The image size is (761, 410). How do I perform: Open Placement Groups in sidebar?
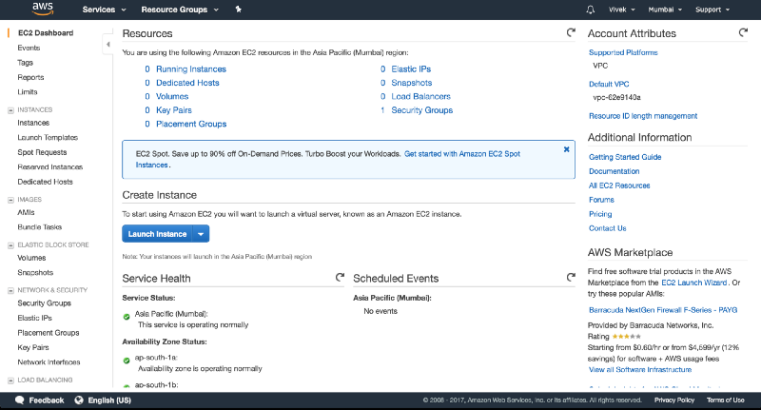[x=49, y=332]
